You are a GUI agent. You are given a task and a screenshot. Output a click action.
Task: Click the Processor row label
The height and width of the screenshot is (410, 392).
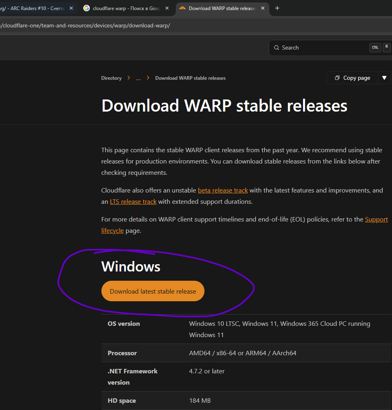[x=122, y=353]
